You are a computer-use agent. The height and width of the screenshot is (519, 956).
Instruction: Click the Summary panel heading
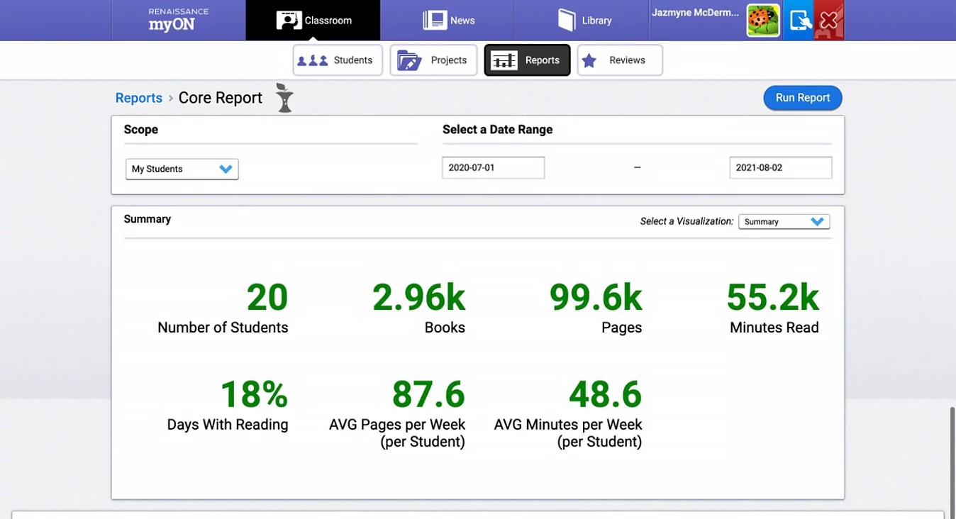point(148,219)
